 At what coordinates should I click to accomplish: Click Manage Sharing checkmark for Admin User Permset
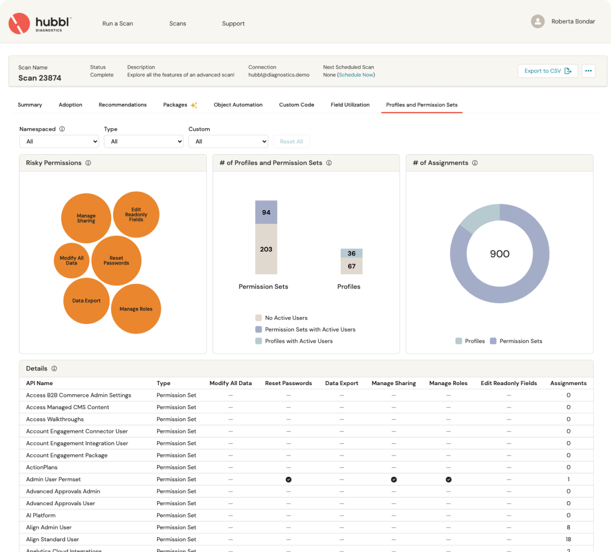click(394, 480)
